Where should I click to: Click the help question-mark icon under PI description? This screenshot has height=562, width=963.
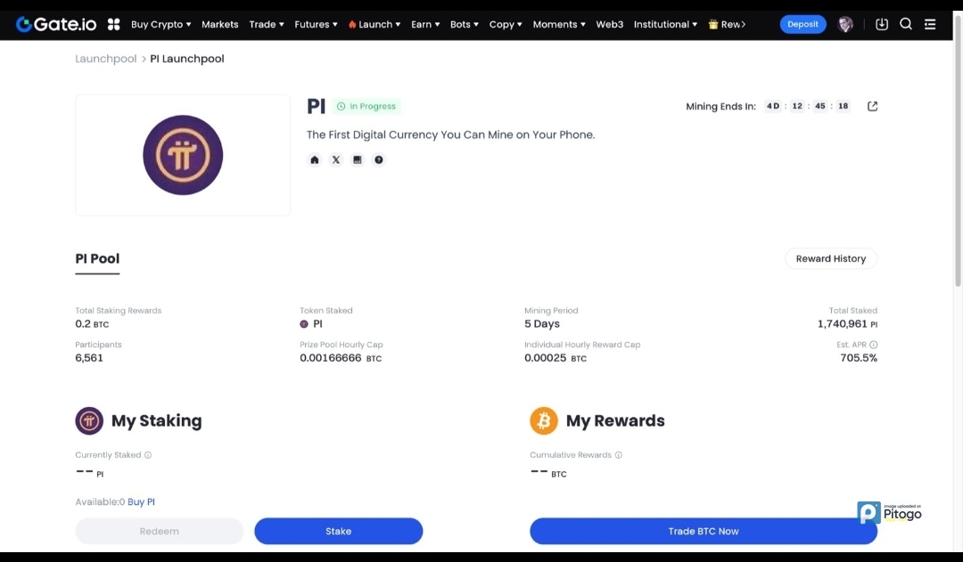(379, 160)
